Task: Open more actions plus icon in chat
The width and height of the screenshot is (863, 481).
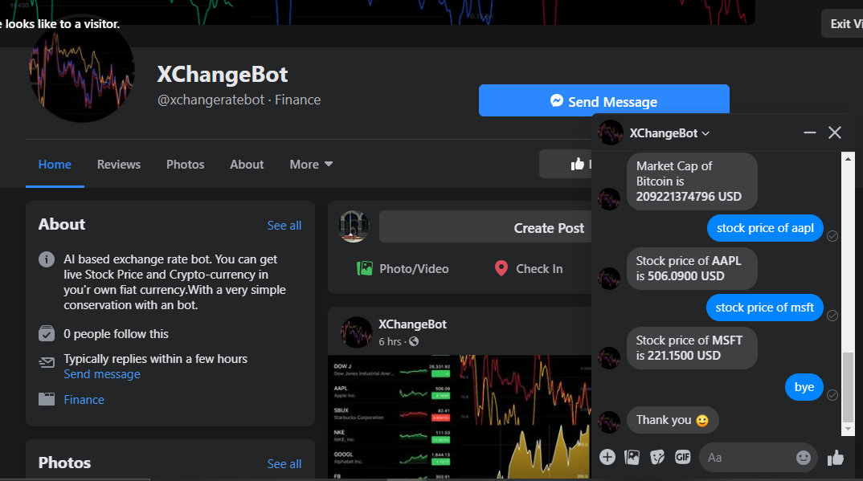Action: click(x=607, y=457)
